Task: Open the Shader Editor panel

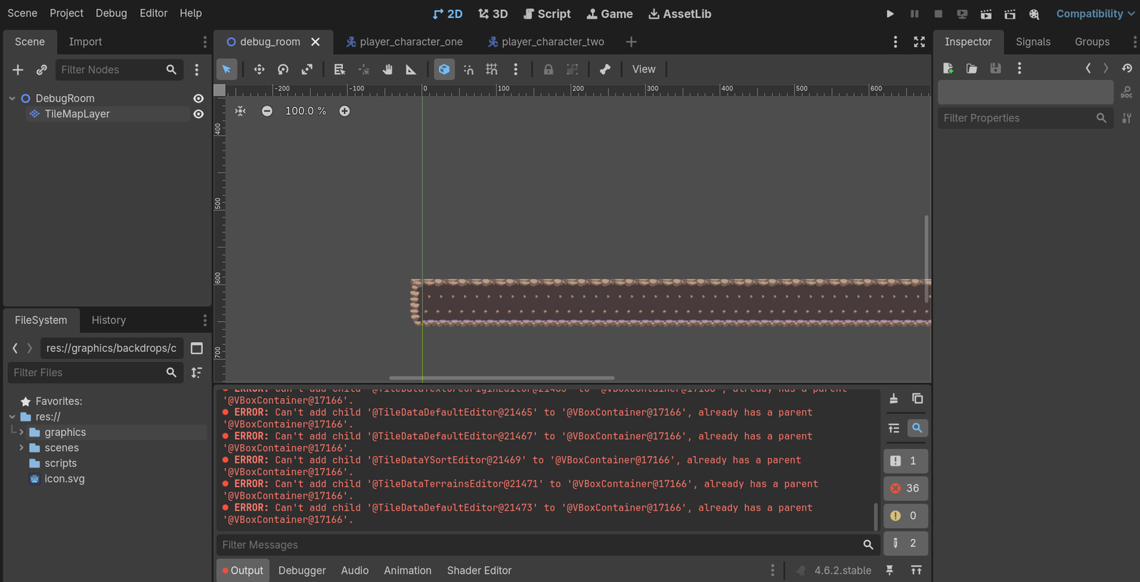Action: pyautogui.click(x=480, y=571)
